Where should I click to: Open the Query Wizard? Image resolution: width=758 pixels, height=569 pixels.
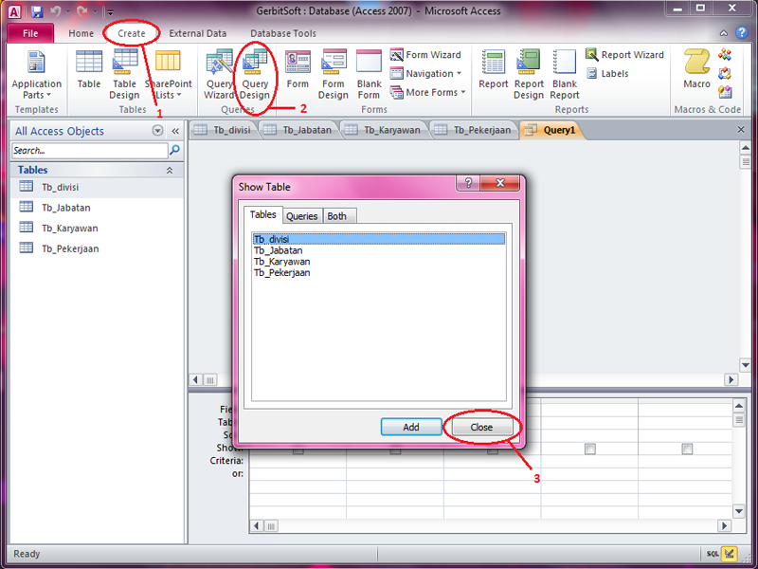point(219,76)
